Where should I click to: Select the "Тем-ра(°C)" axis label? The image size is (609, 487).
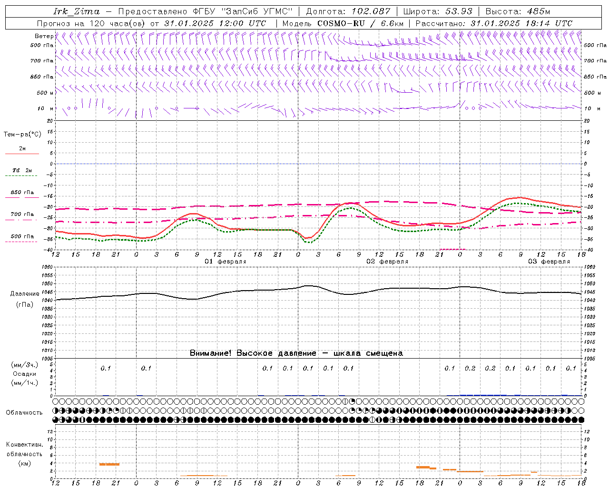[22, 135]
